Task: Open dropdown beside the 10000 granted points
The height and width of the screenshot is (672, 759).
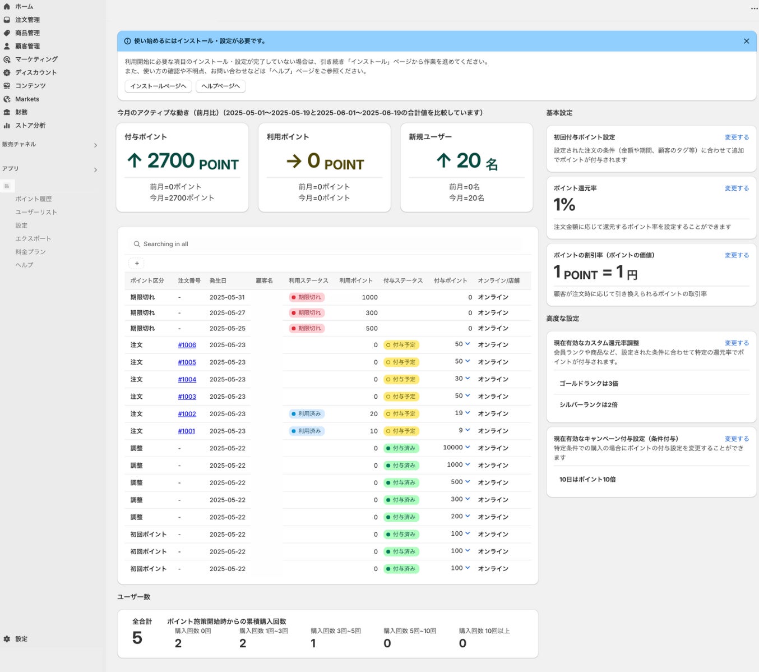Action: click(468, 448)
